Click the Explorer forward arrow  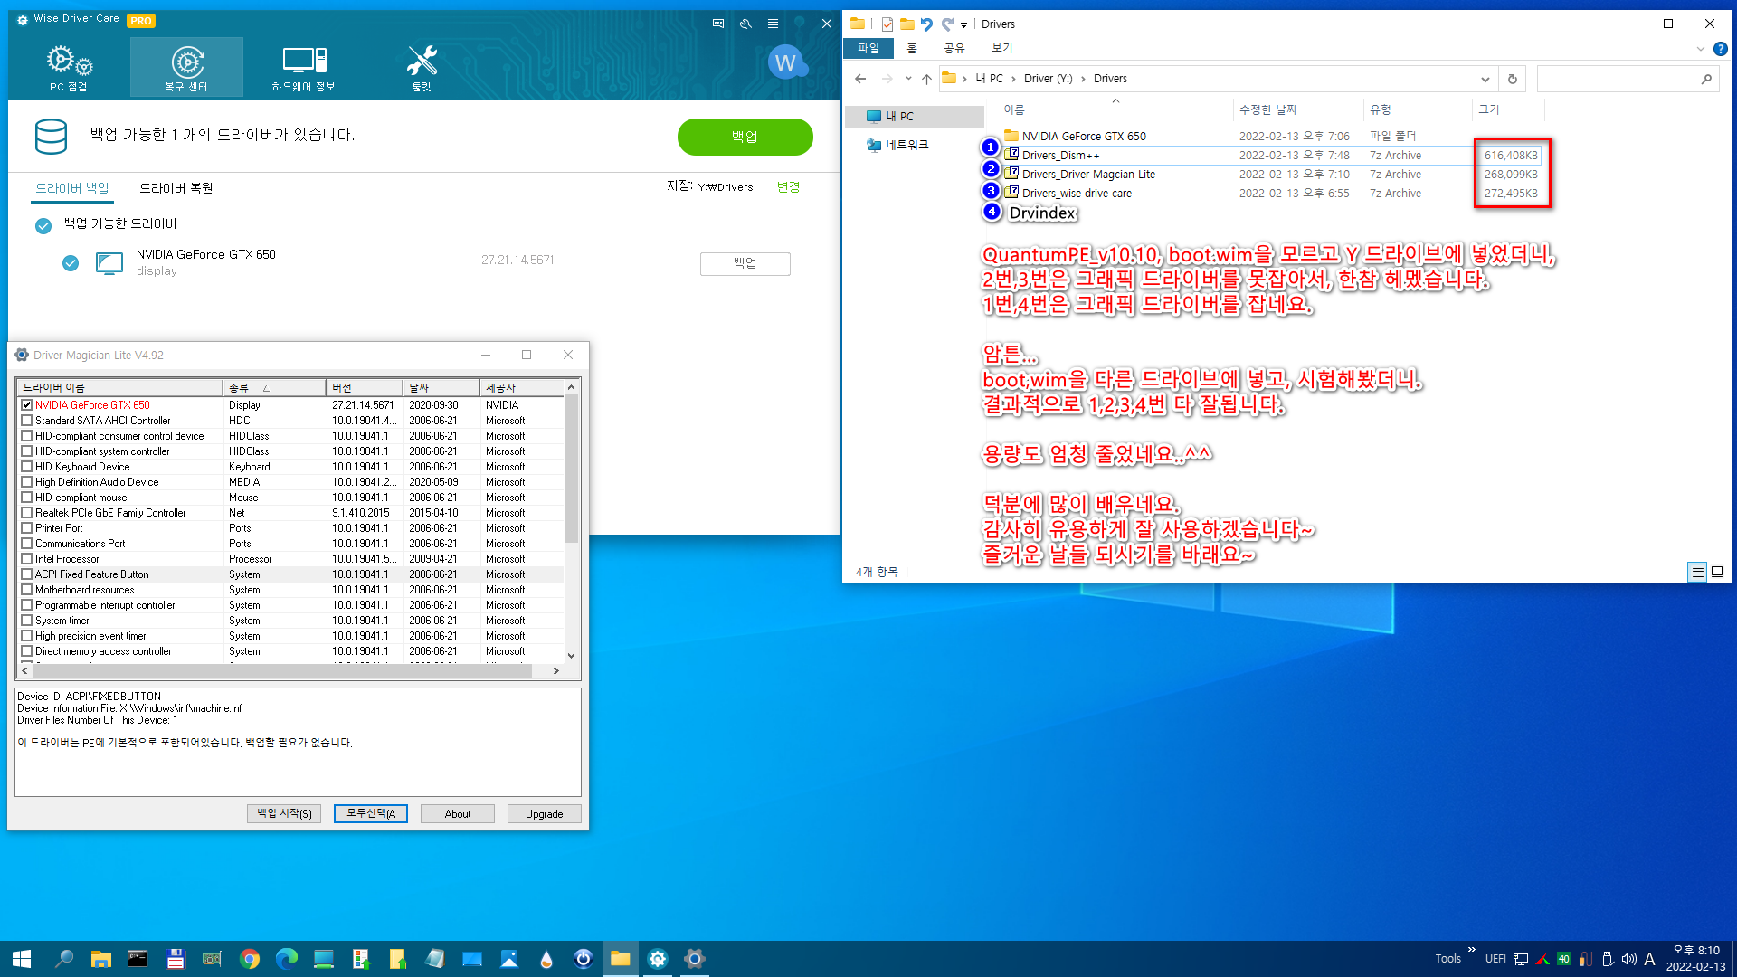pos(887,79)
